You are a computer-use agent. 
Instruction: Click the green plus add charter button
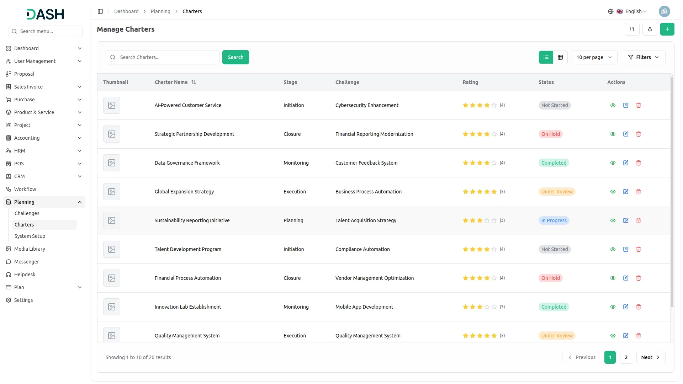tap(667, 29)
